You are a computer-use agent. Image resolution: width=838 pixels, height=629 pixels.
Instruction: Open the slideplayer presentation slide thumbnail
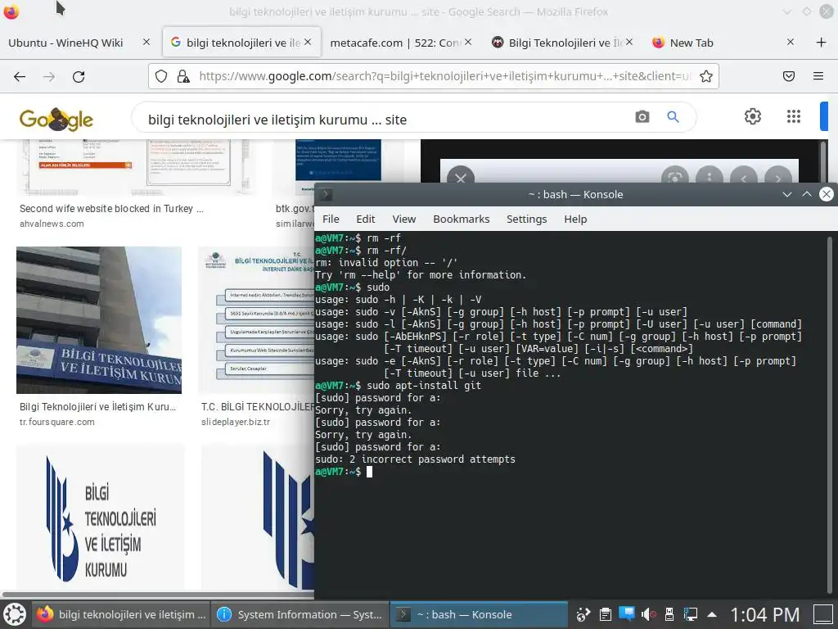click(256, 320)
